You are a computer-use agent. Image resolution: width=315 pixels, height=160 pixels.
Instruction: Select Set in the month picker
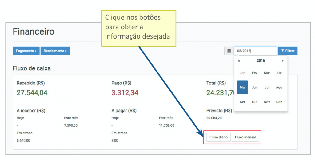click(242, 102)
